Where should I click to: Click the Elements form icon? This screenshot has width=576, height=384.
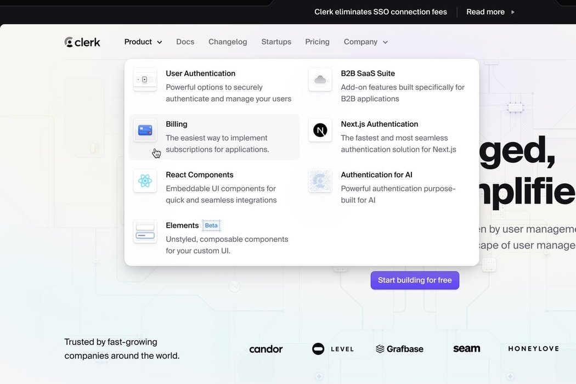[145, 231]
